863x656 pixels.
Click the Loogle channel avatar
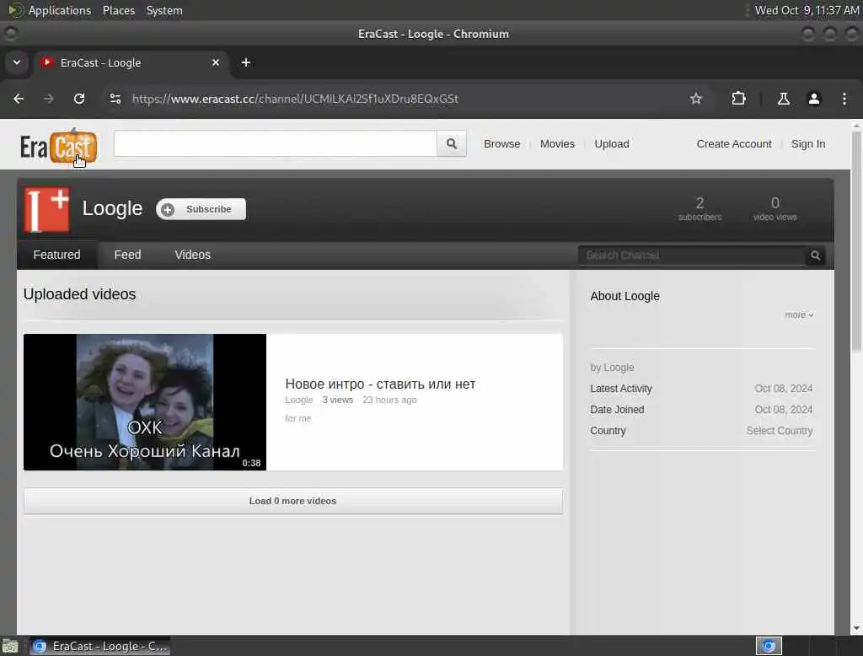[x=47, y=209]
